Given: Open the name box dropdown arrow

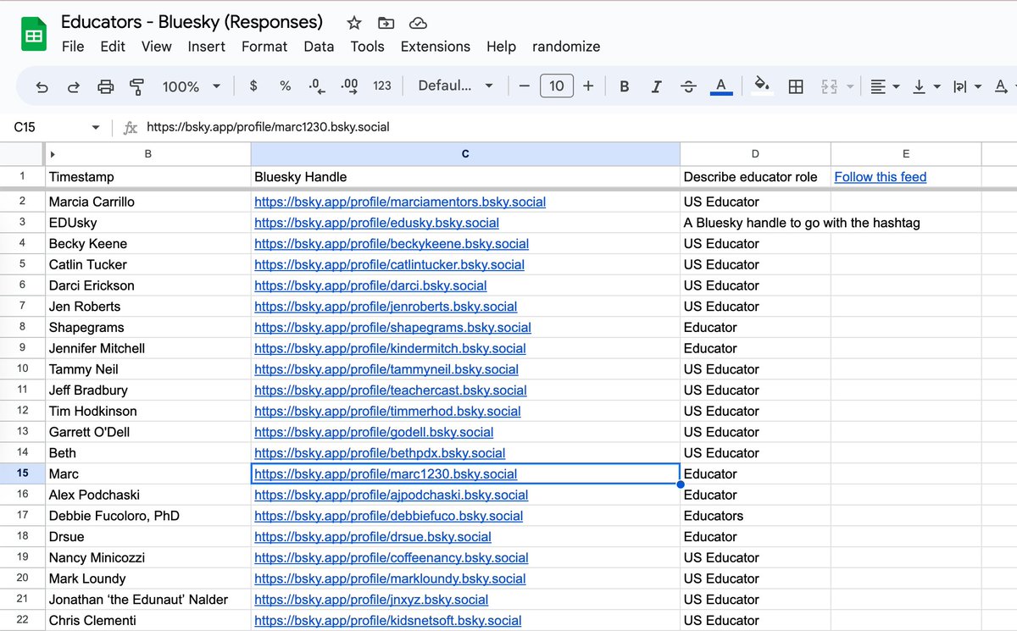Looking at the screenshot, I should [x=96, y=128].
